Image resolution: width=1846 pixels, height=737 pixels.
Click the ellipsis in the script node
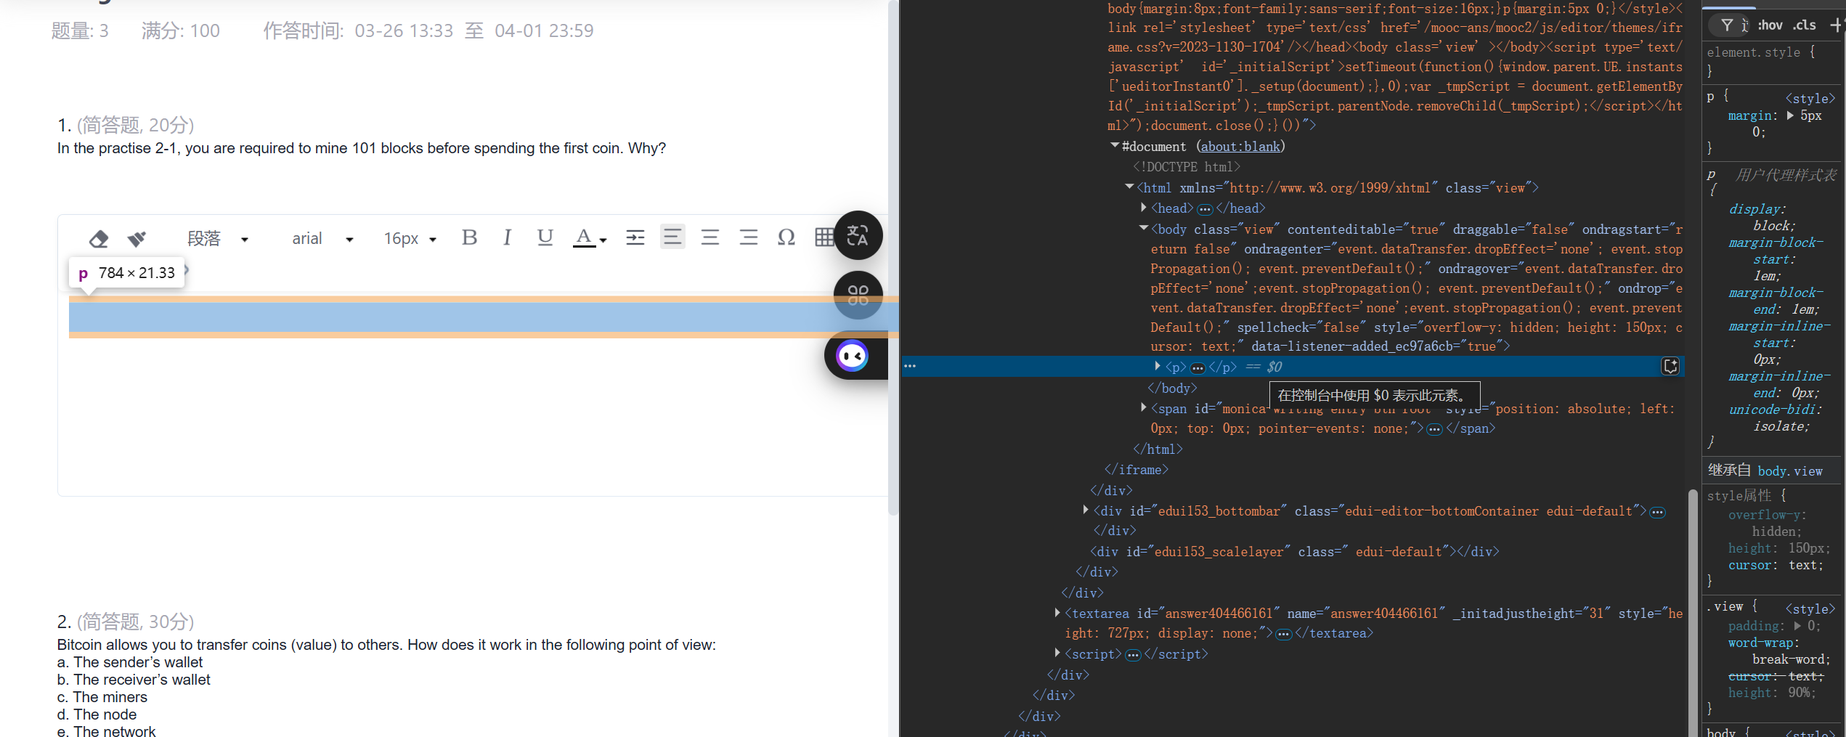[x=1133, y=656]
